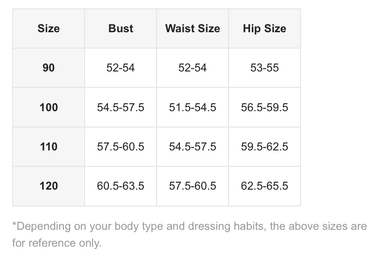The height and width of the screenshot is (270, 387).
Task: Click hip value 56.5-59.5
Action: point(265,107)
